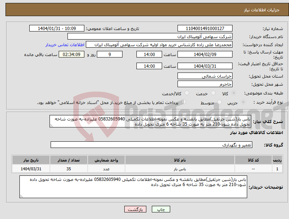
Task: Click the response deadline hour field
Action: (x=149, y=55)
